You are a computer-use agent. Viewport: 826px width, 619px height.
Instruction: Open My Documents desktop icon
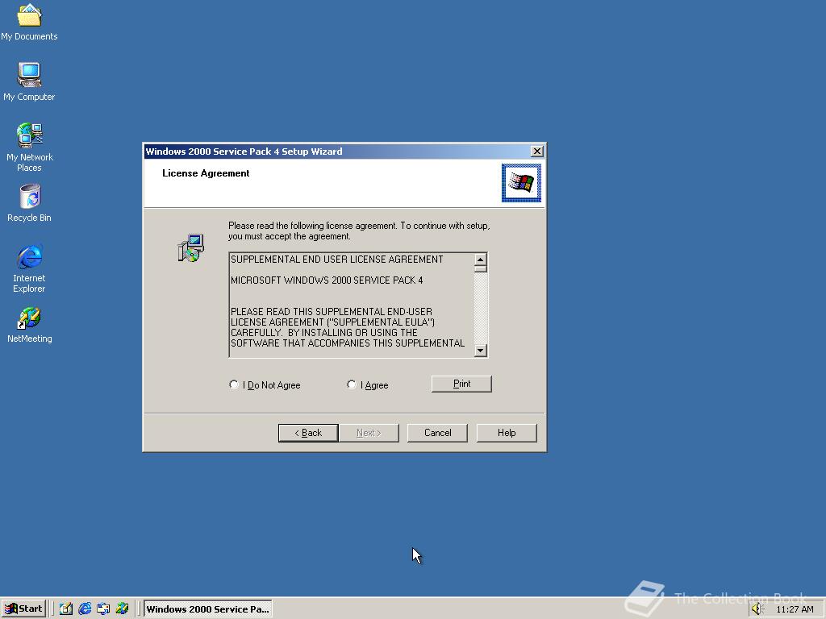[x=29, y=21]
